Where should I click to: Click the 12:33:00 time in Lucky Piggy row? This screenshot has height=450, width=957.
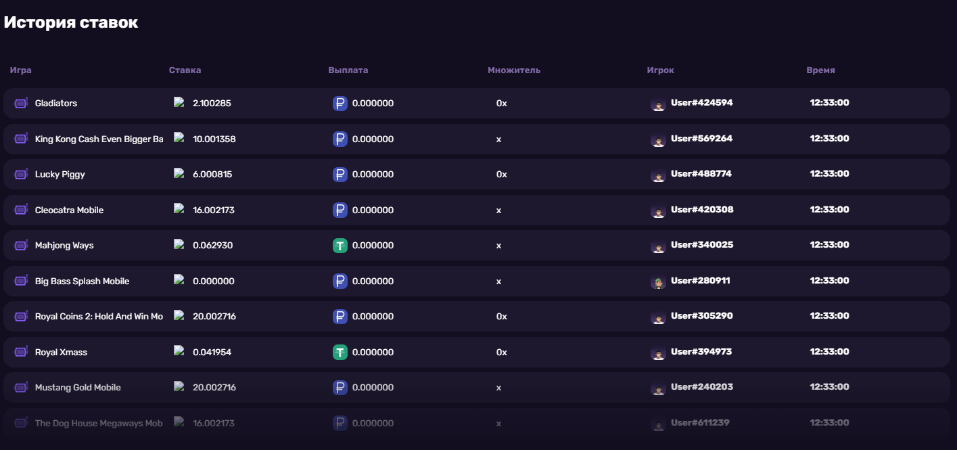830,174
